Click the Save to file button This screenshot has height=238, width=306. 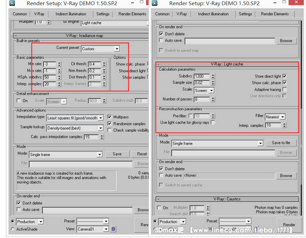pyautogui.click(x=281, y=143)
